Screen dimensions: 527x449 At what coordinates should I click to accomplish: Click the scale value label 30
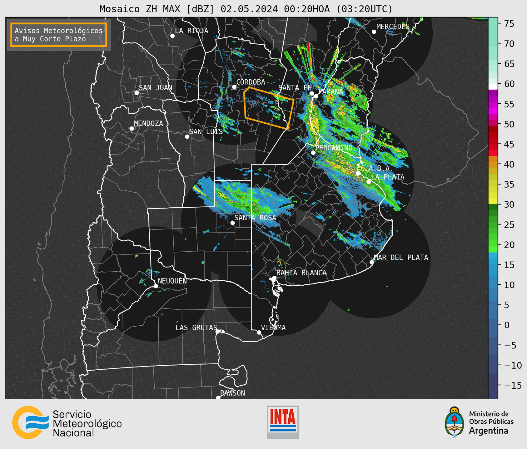pos(509,205)
